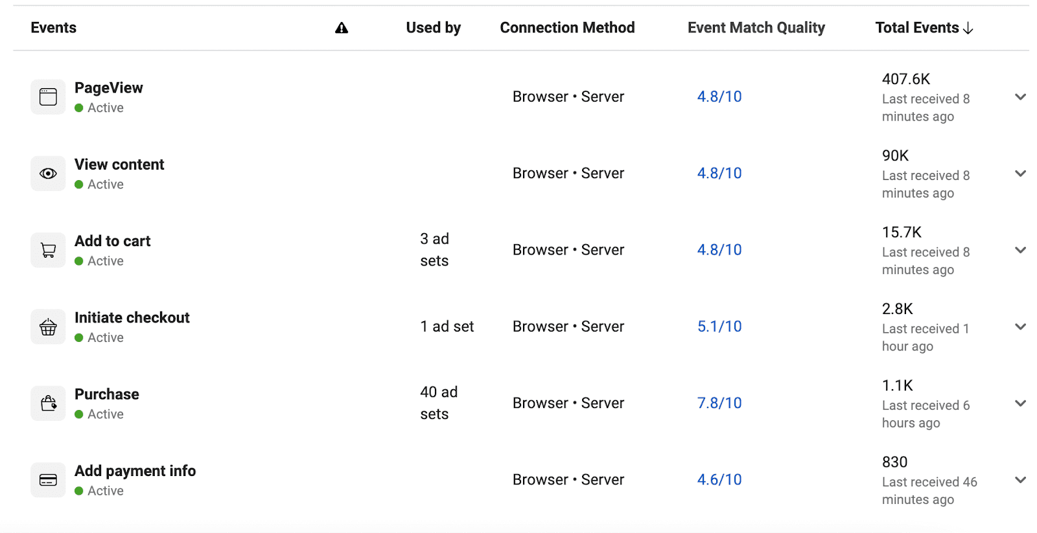Open View content 4.8/10 match quality link
The height and width of the screenshot is (533, 1037).
719,173
